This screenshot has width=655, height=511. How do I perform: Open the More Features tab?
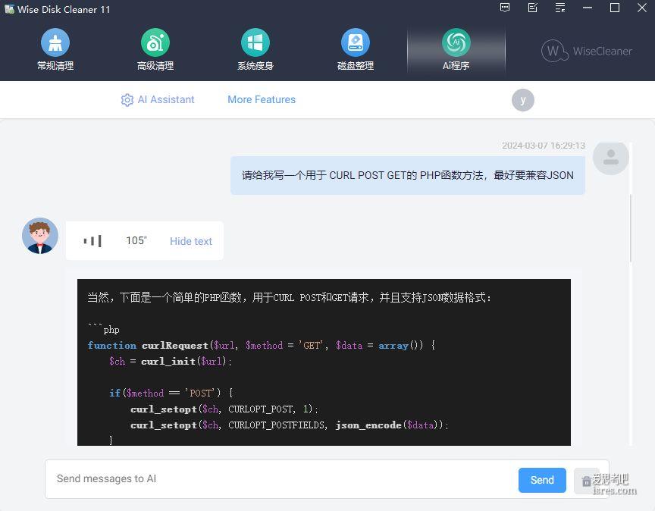[x=262, y=99]
